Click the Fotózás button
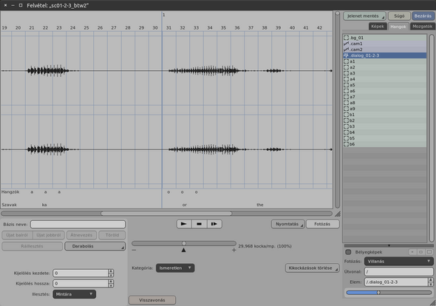The height and width of the screenshot is (306, 436). tap(322, 224)
